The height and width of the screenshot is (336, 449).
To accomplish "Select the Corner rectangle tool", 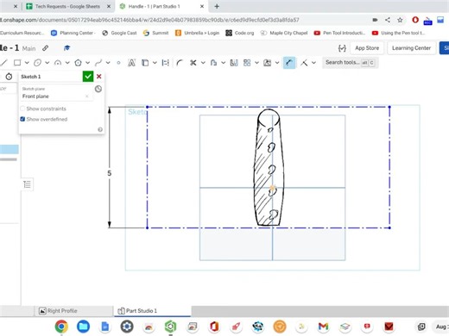I will pos(17,62).
